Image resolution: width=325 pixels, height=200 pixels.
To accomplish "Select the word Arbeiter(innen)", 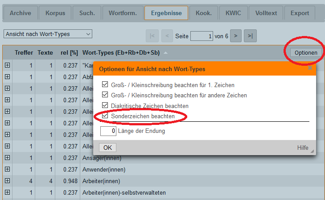I will [101, 181].
